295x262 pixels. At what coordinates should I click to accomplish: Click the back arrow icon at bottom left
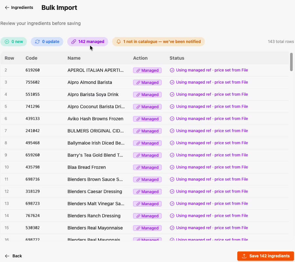click(x=7, y=256)
